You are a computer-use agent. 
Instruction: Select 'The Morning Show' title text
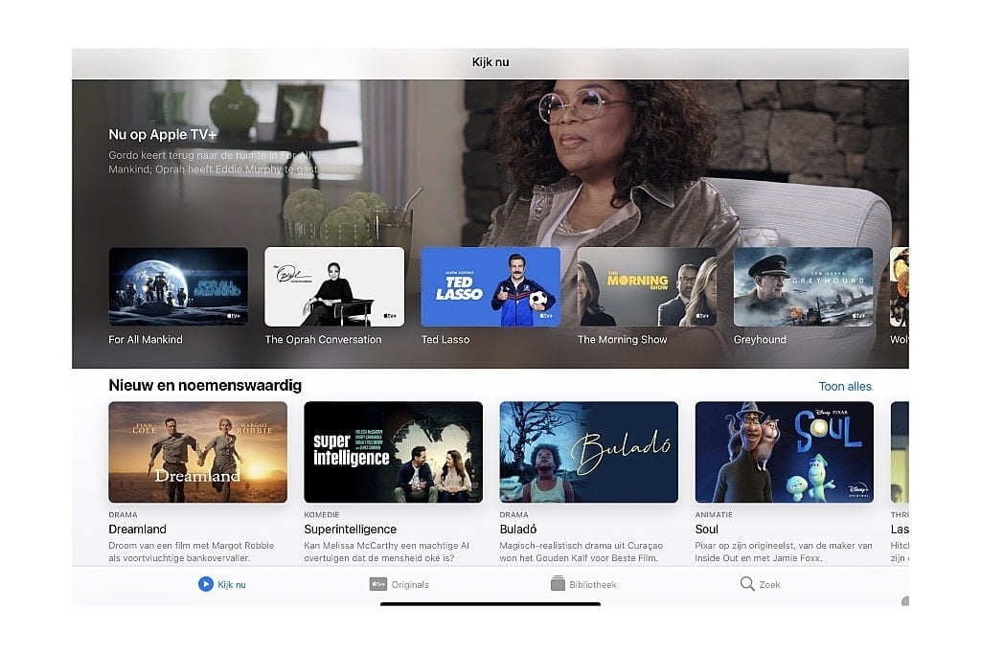point(623,340)
